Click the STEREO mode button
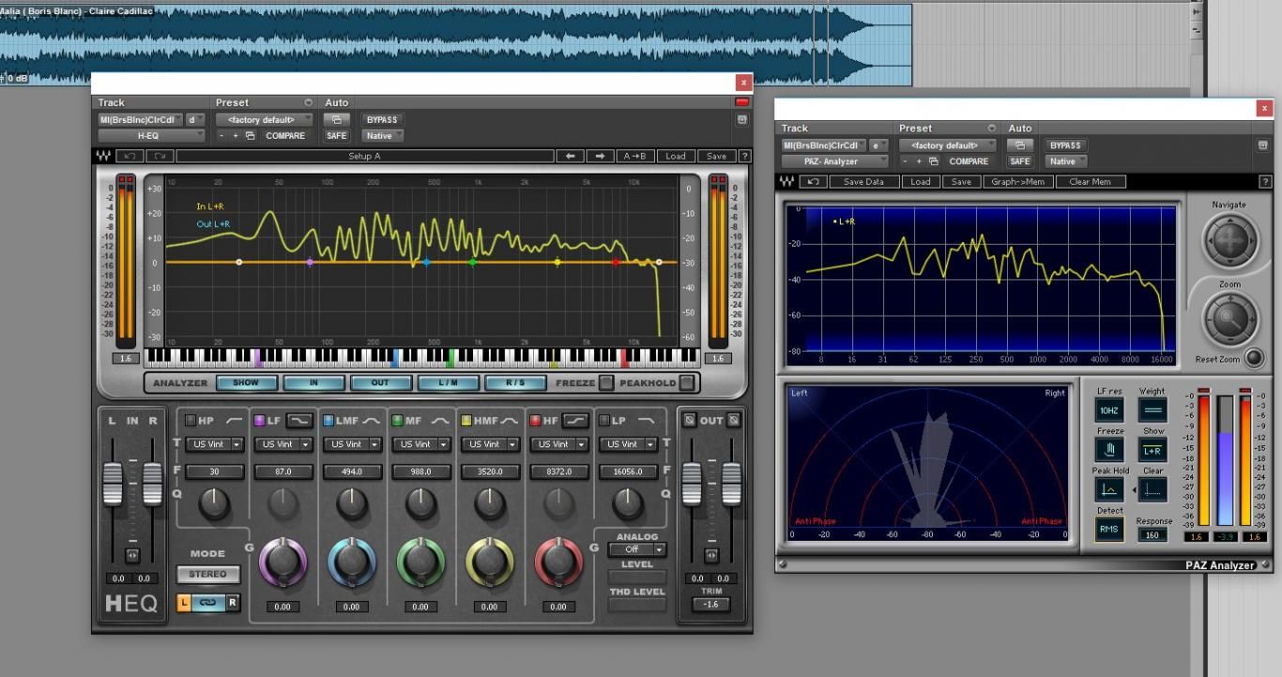 (207, 574)
